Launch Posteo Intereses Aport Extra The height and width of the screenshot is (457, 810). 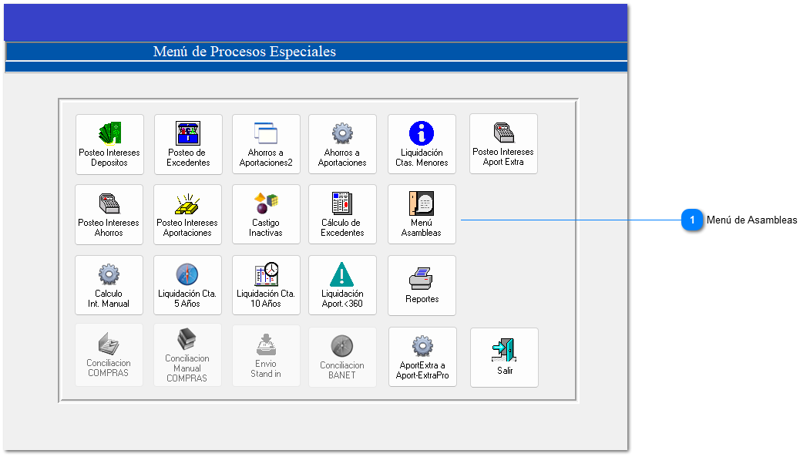[x=503, y=143]
